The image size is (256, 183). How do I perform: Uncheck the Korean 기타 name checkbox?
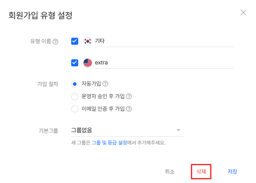75,41
